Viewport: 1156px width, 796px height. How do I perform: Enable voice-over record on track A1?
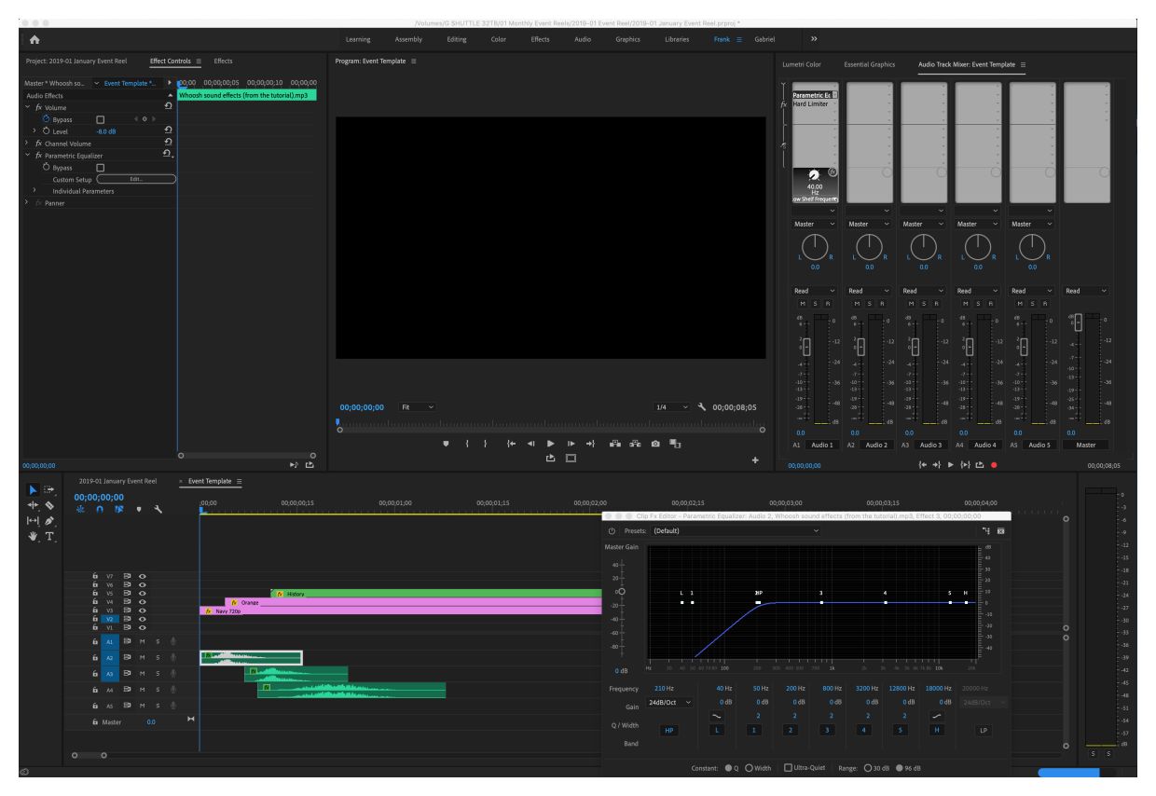tap(173, 641)
